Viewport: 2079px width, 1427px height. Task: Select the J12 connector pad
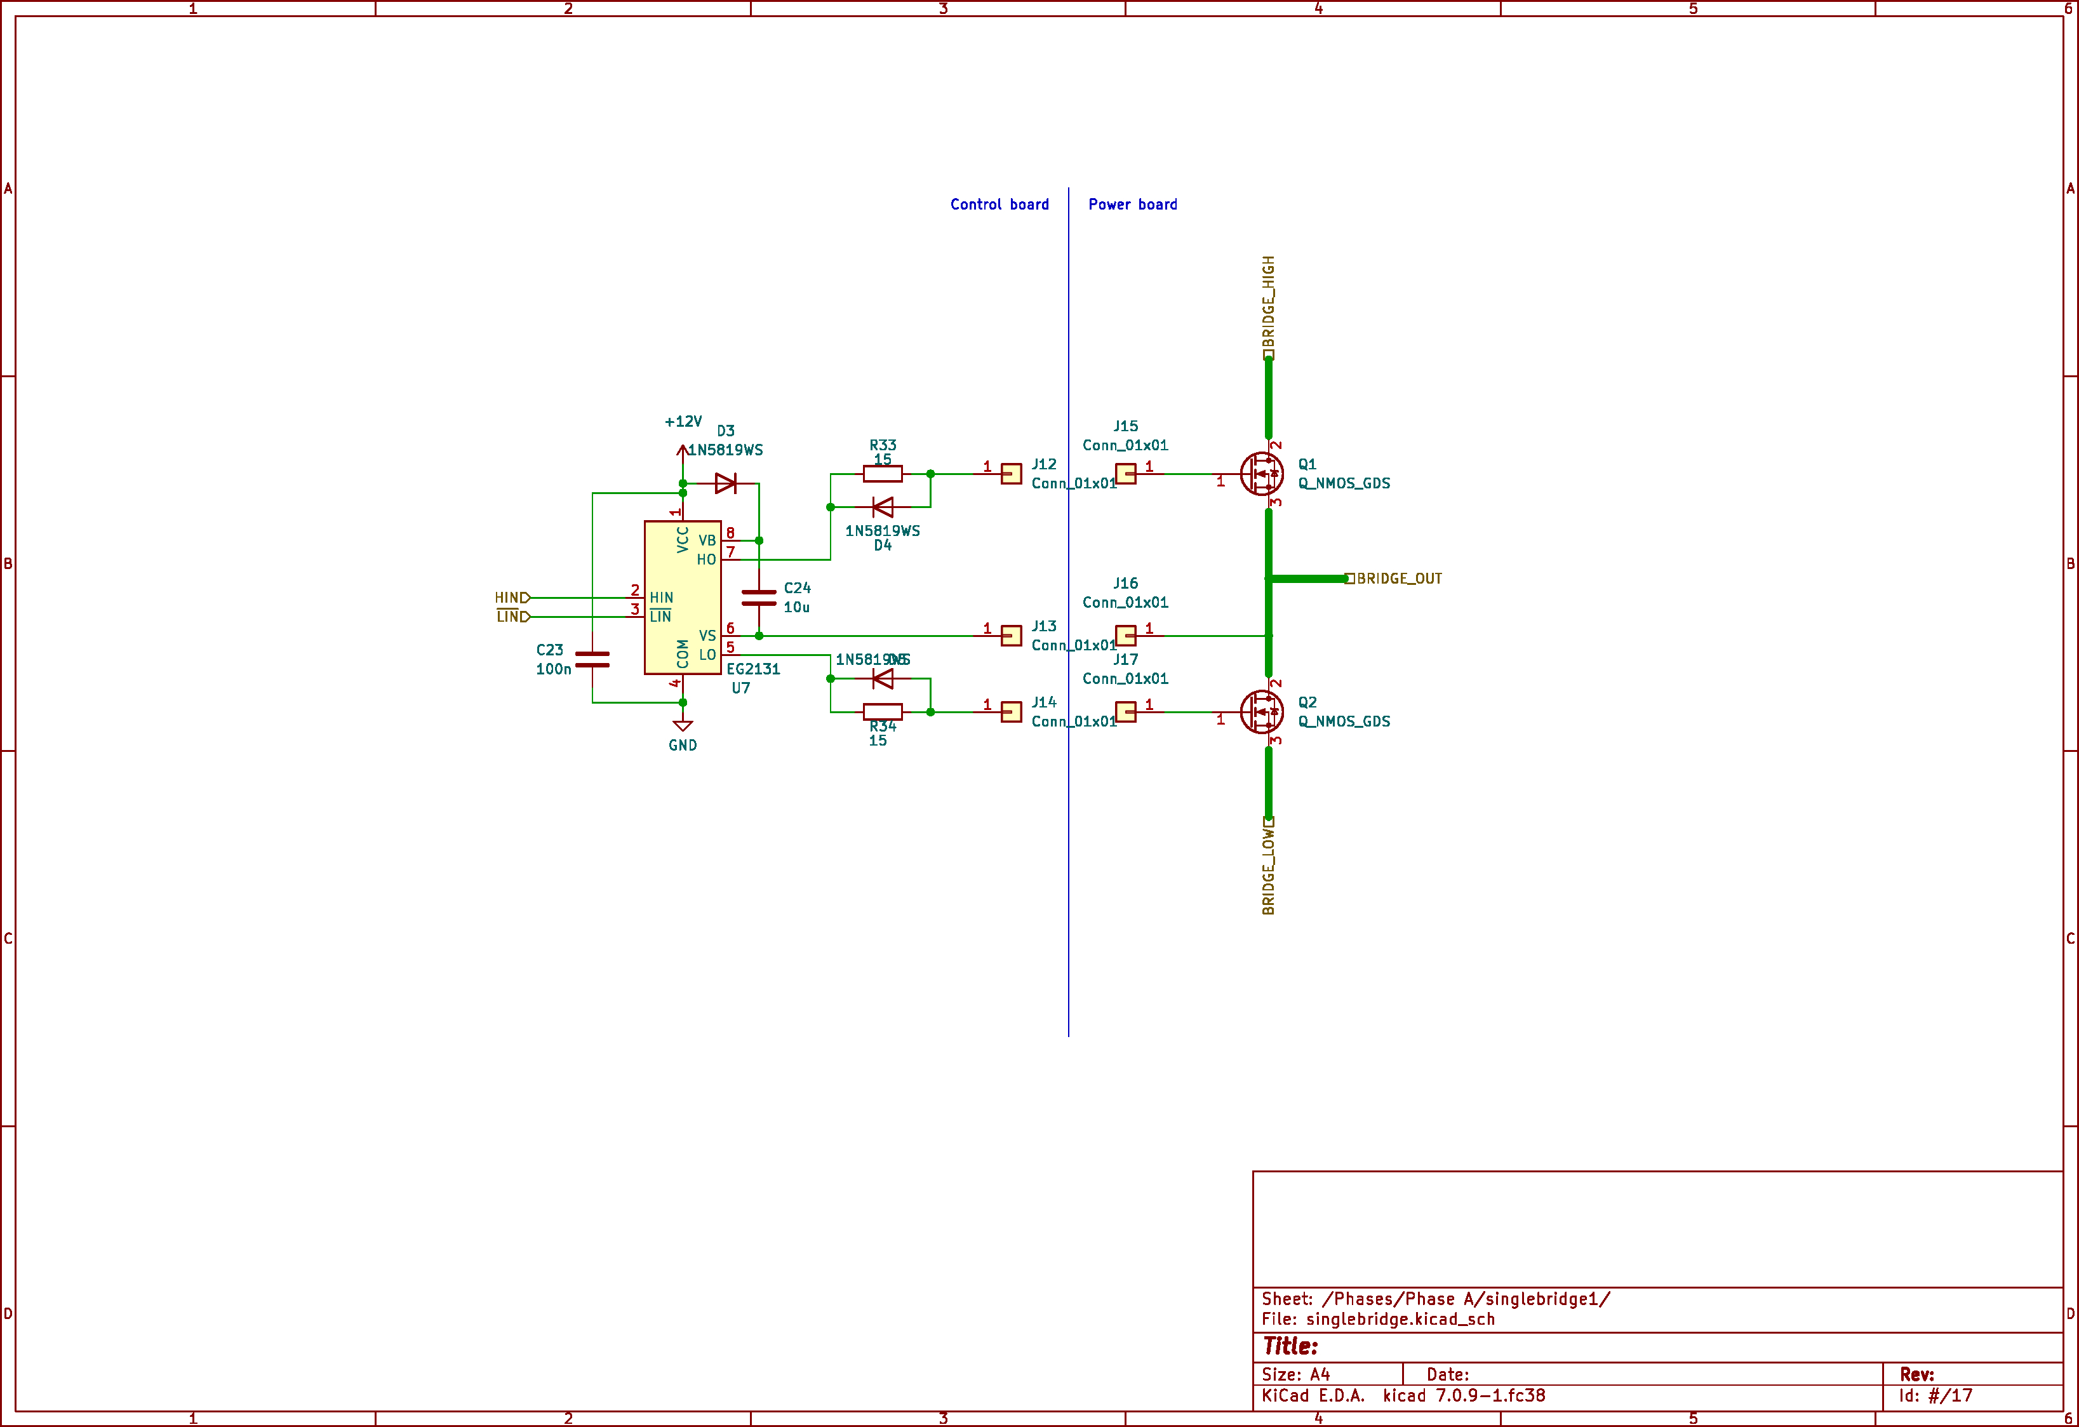(1011, 474)
